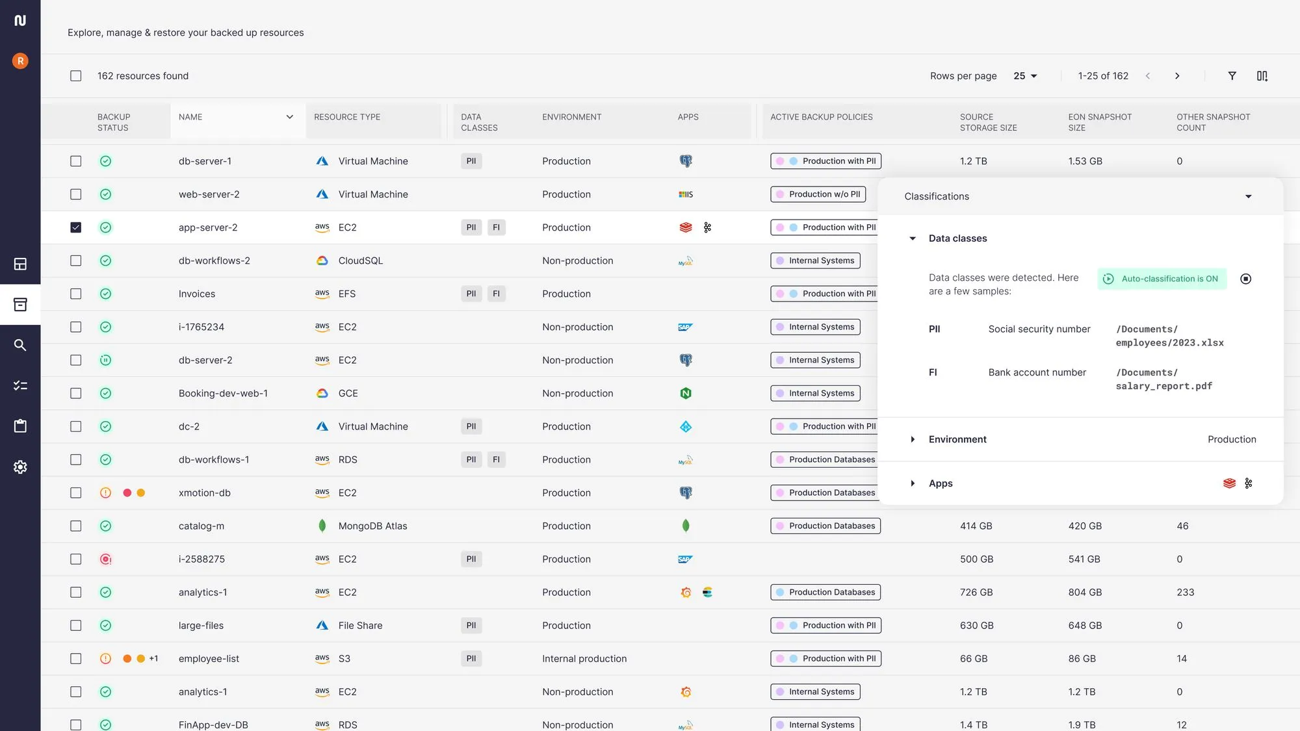This screenshot has height=731, width=1300.
Task: Click Production with PII policy for large-files
Action: (x=825, y=625)
